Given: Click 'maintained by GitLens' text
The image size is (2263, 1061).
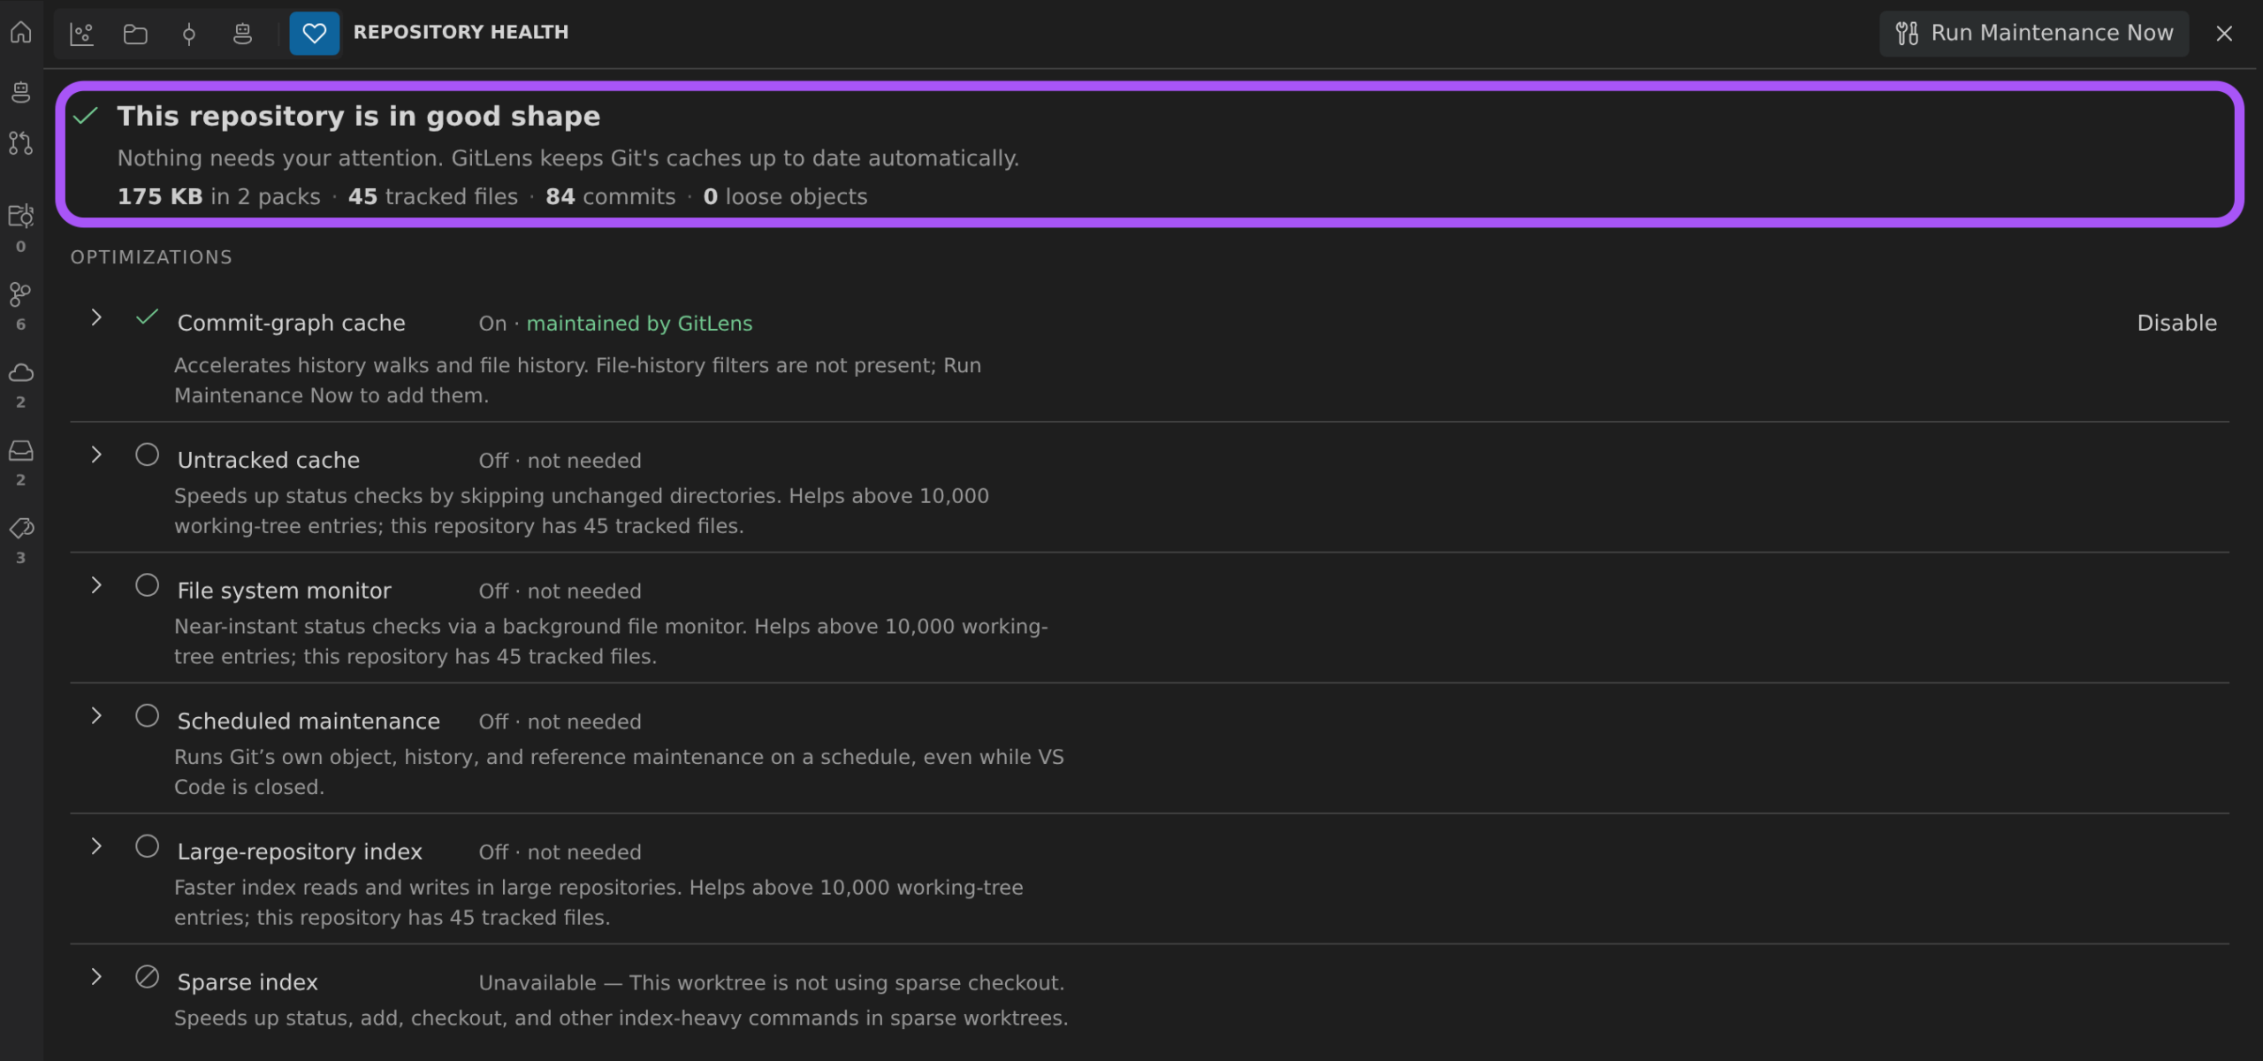Looking at the screenshot, I should pos(639,324).
